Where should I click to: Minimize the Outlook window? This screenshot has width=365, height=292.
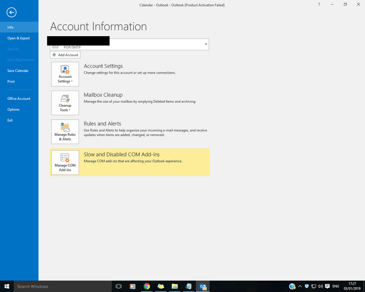[x=332, y=4]
